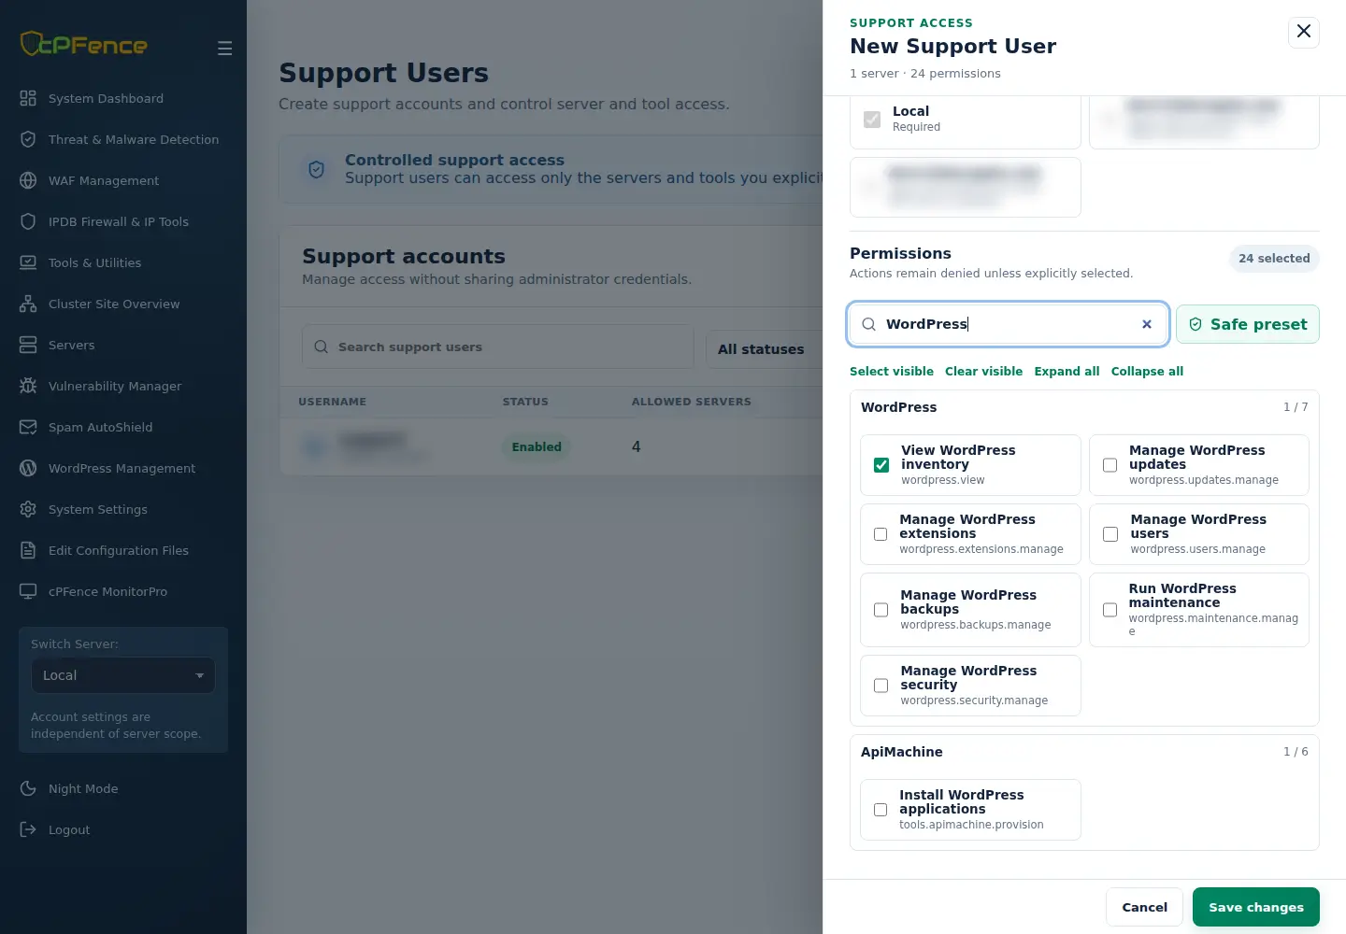Click the Edit Configuration Files document icon
Viewport: 1346px width, 934px height.
pos(28,550)
